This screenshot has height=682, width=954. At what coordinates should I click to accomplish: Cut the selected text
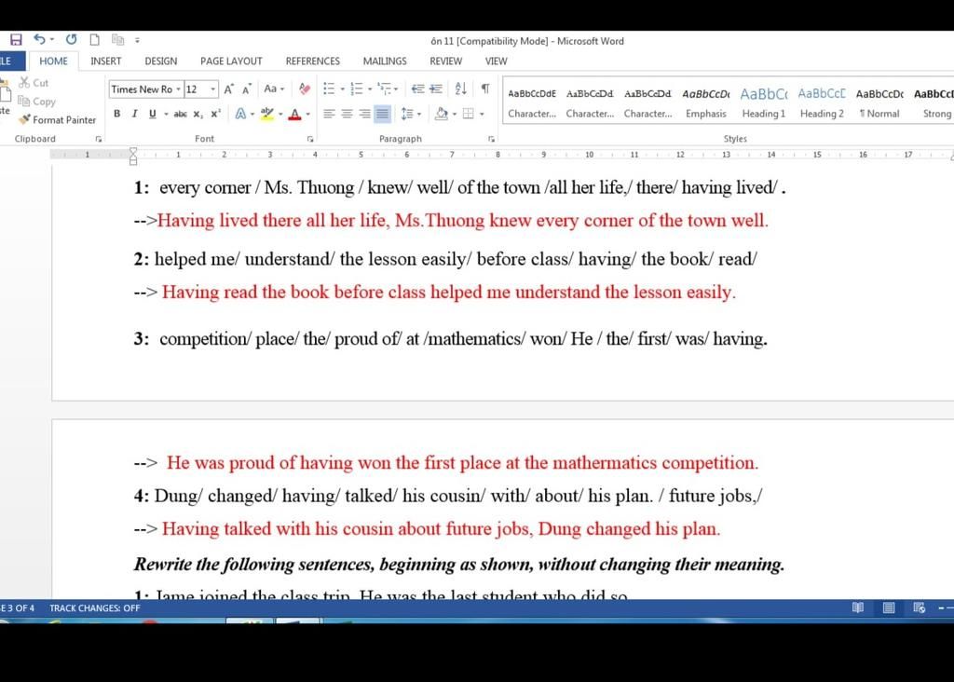tap(34, 83)
